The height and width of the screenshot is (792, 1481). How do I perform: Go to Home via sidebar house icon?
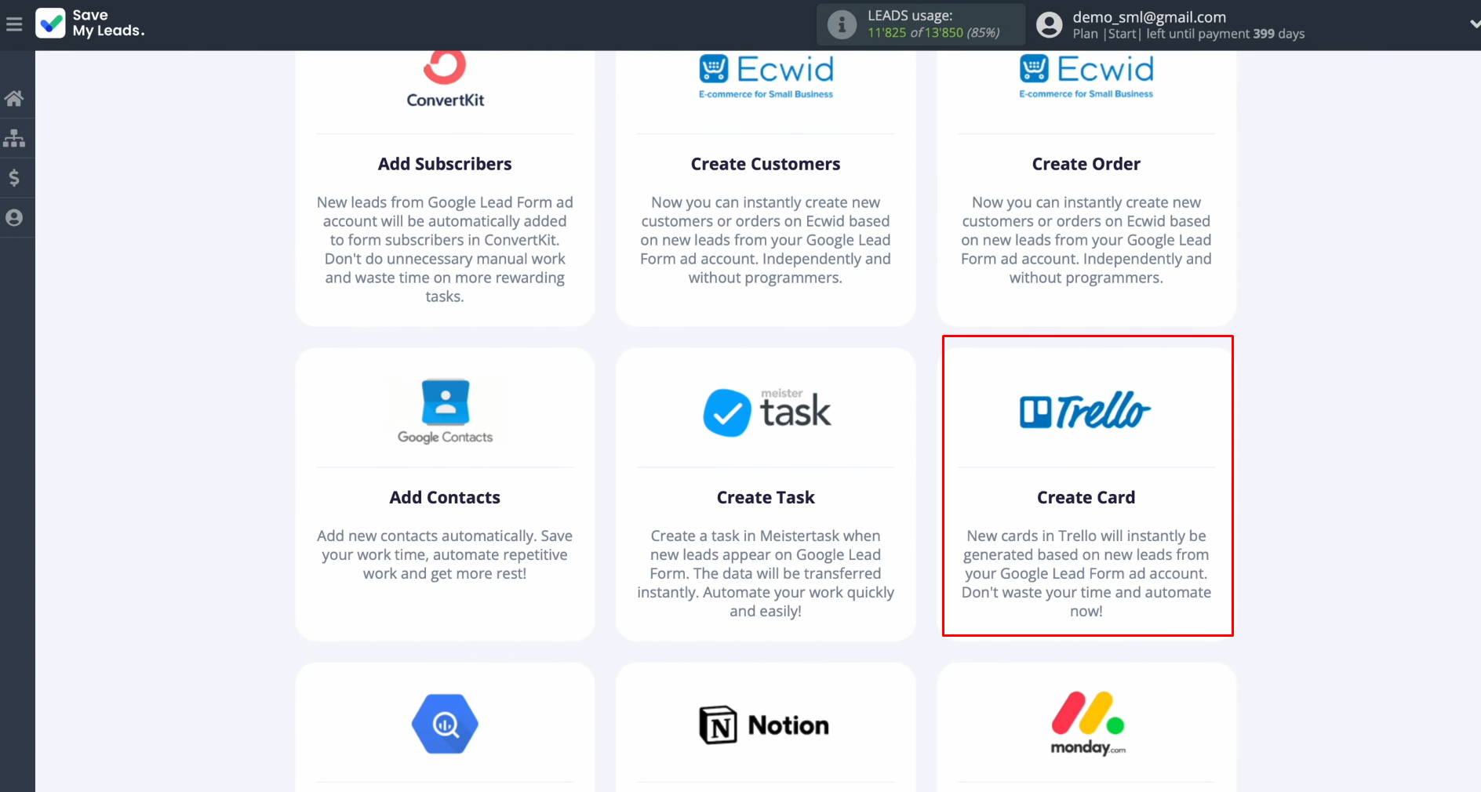tap(14, 98)
